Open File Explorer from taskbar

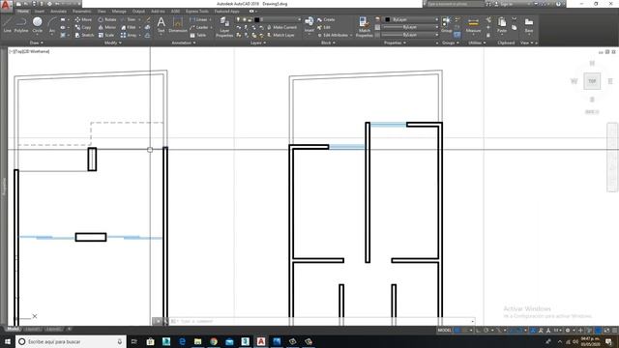click(x=197, y=341)
